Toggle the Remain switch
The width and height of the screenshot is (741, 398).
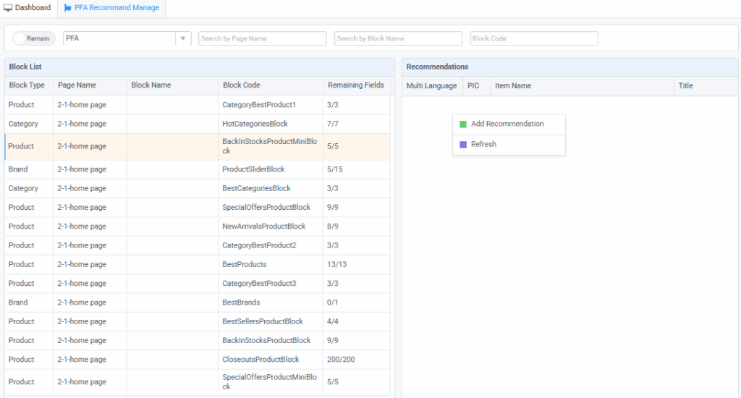34,38
